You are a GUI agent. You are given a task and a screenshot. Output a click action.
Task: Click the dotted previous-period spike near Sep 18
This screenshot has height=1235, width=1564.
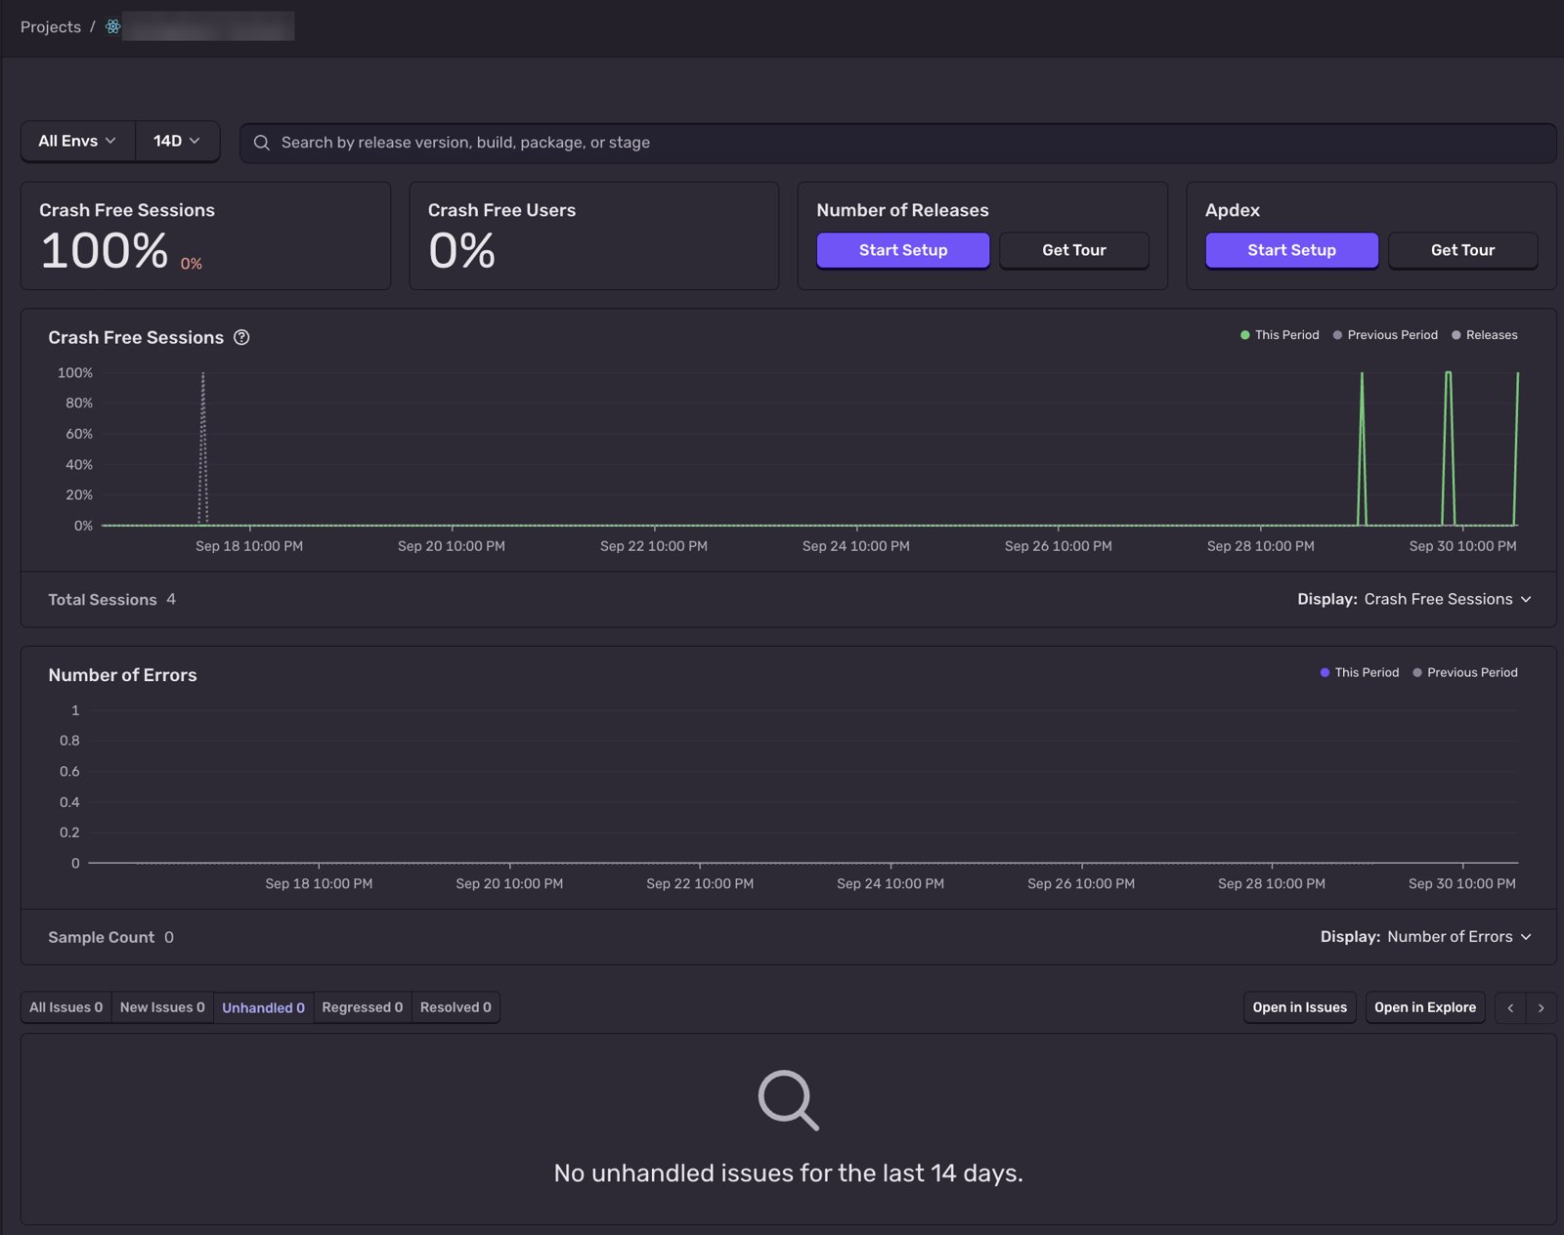click(203, 447)
